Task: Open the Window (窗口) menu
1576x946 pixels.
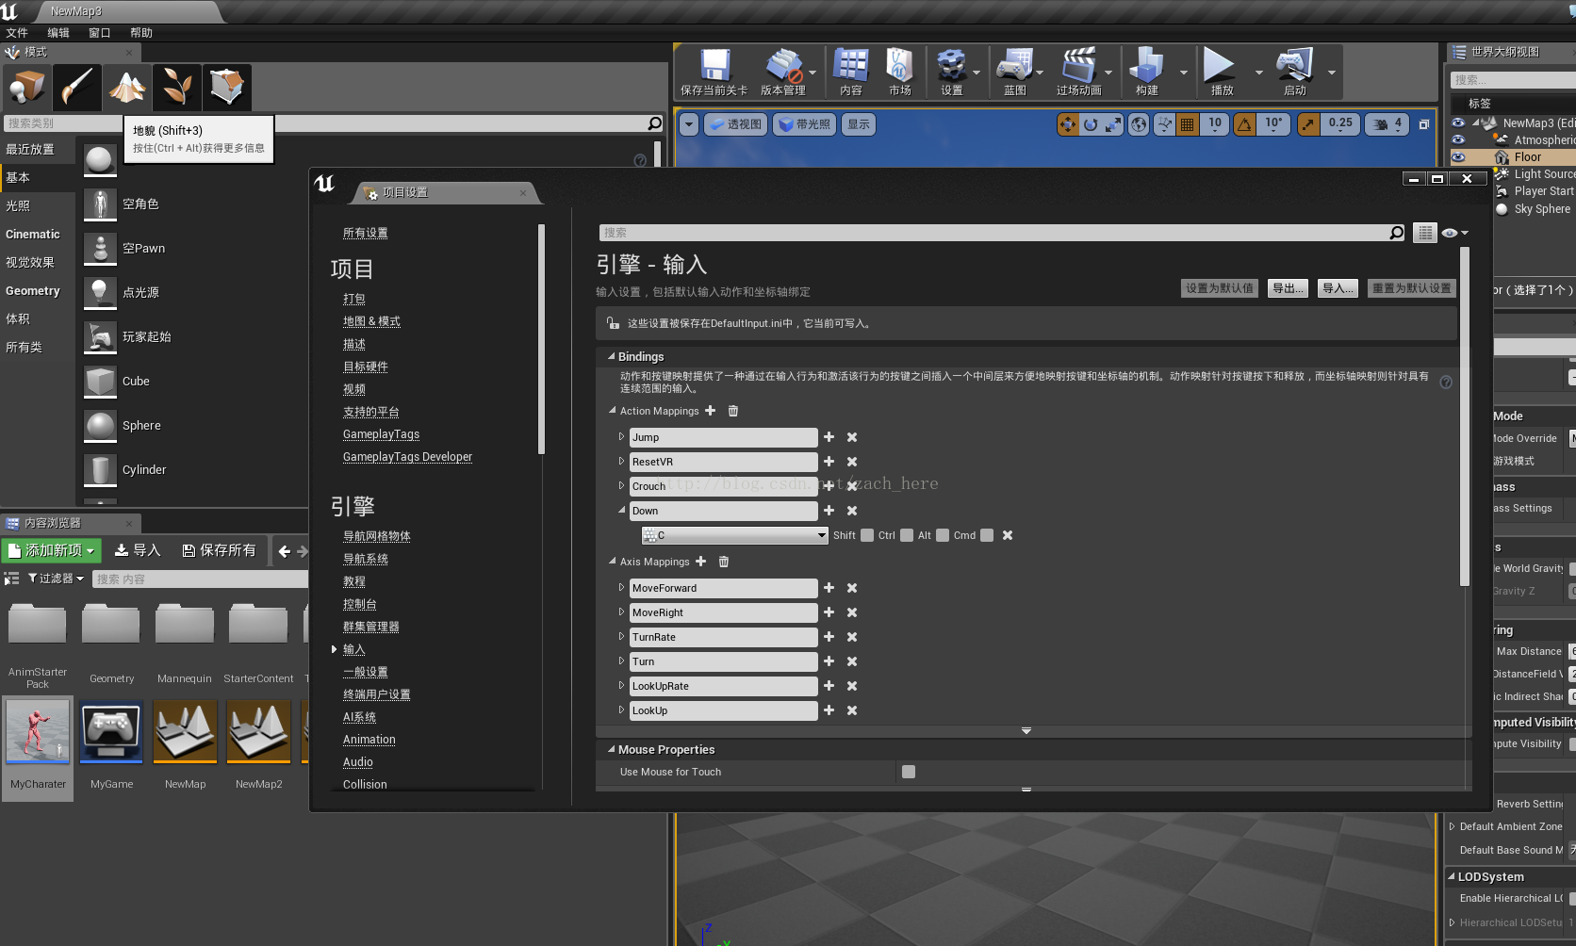Action: tap(100, 33)
